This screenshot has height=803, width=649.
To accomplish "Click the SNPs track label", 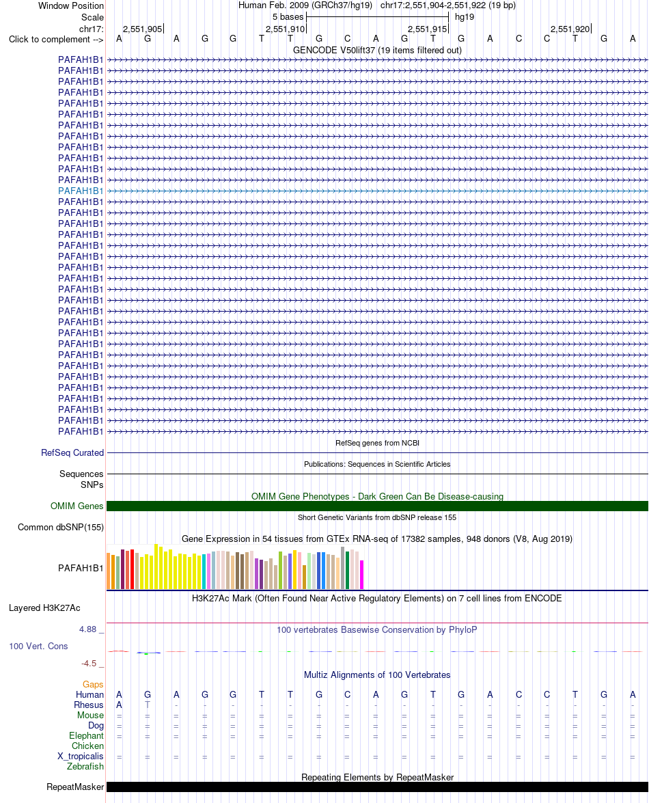I will (x=92, y=485).
